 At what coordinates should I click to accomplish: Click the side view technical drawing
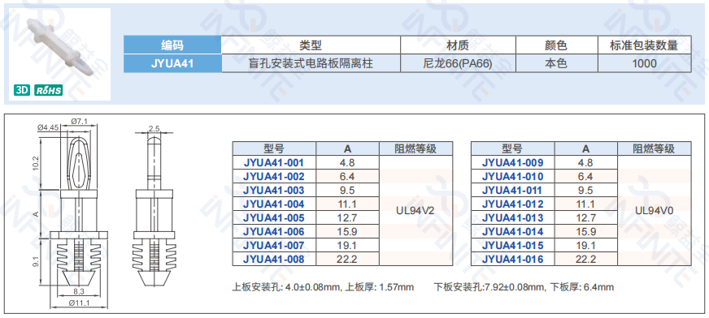[x=154, y=205]
